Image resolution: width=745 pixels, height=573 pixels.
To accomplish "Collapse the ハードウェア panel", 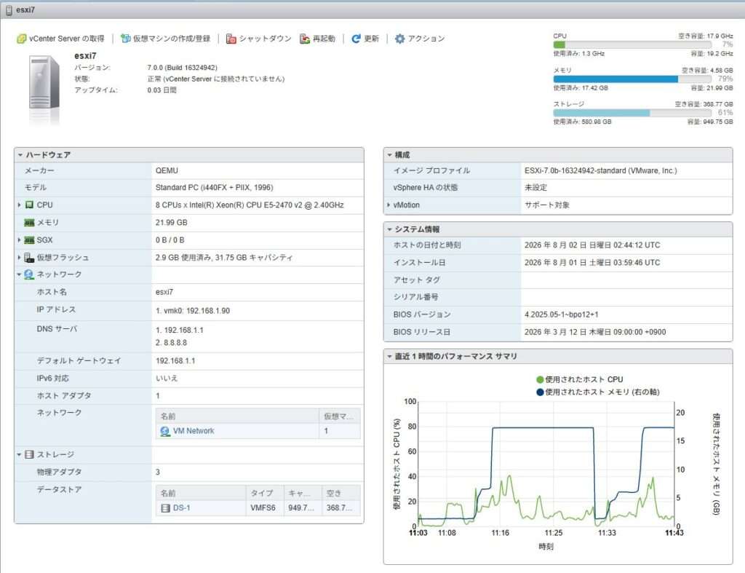I will [x=20, y=155].
